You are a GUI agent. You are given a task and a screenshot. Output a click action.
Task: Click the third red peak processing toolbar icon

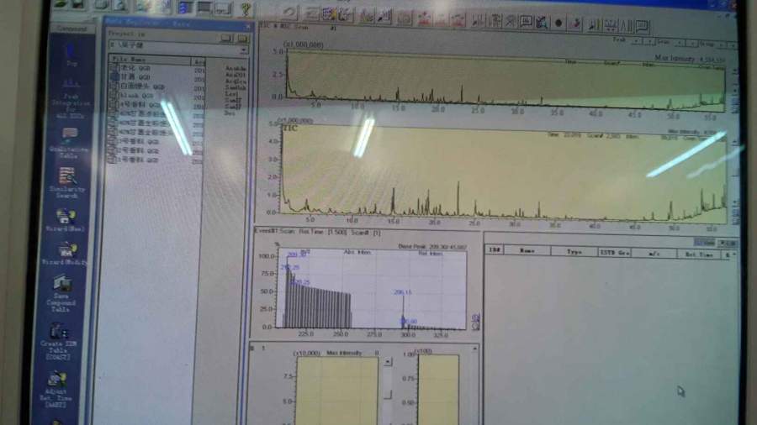[x=458, y=19]
